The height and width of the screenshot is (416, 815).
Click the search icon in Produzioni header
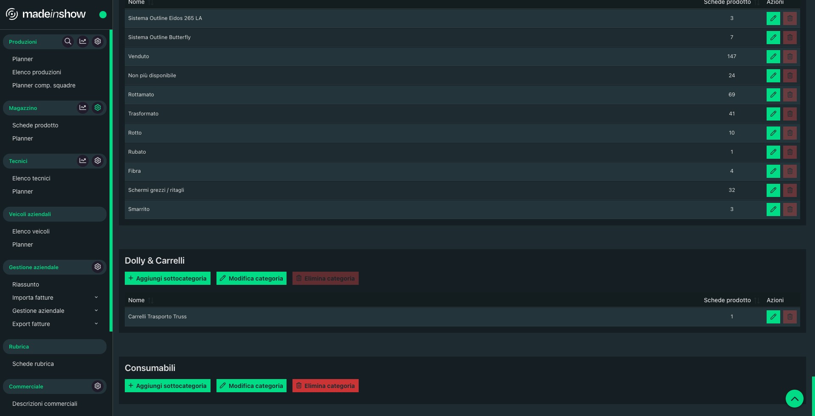(x=67, y=42)
